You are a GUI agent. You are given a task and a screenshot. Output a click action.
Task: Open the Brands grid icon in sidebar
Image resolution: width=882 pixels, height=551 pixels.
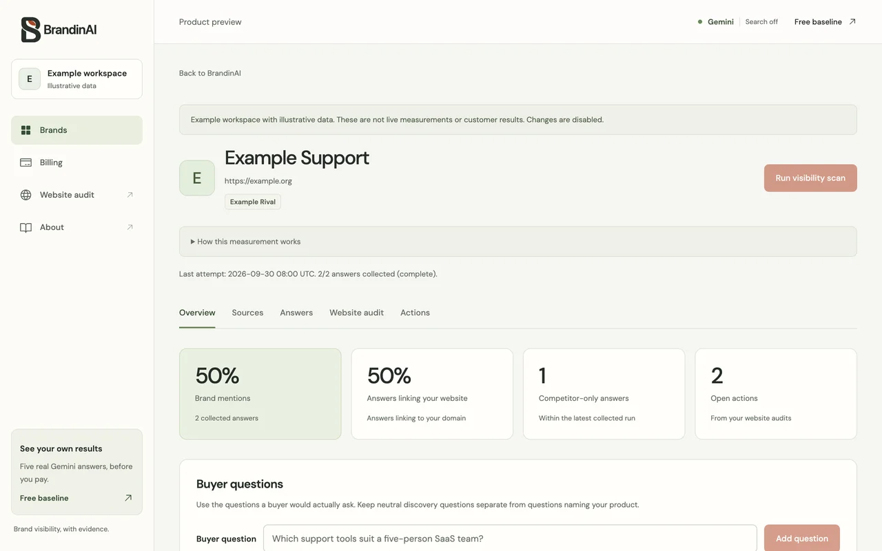(x=26, y=130)
